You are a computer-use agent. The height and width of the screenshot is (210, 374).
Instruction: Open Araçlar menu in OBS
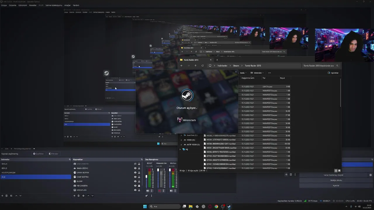67,5
